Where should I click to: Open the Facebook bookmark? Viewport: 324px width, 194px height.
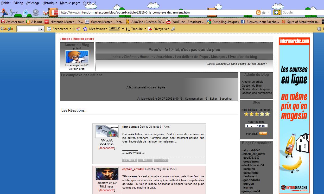click(x=260, y=22)
